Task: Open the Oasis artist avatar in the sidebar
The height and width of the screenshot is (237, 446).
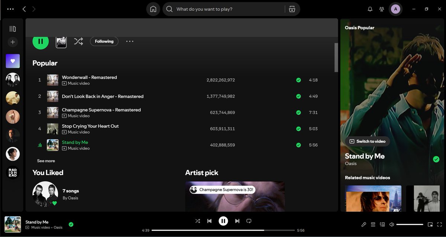Action: tap(13, 79)
